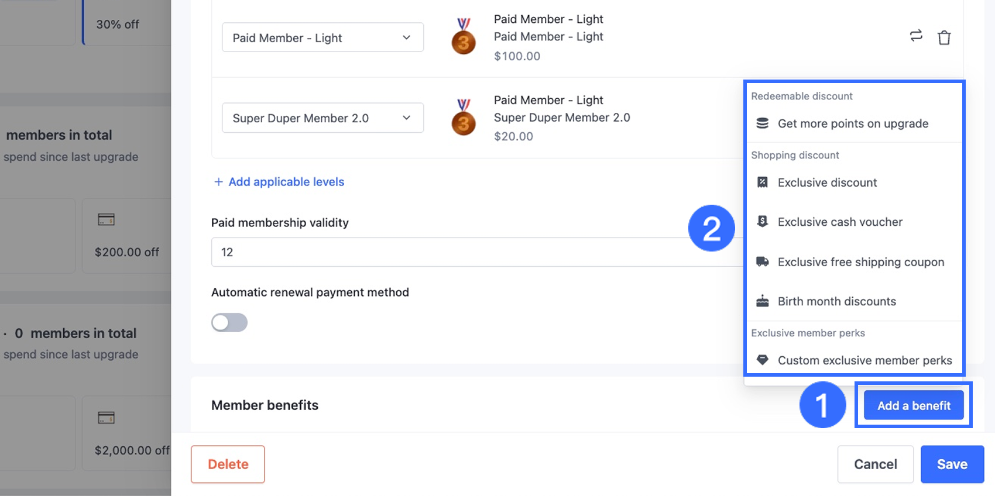Save the membership settings
Viewport: 995px width, 496px height.
[x=952, y=464]
